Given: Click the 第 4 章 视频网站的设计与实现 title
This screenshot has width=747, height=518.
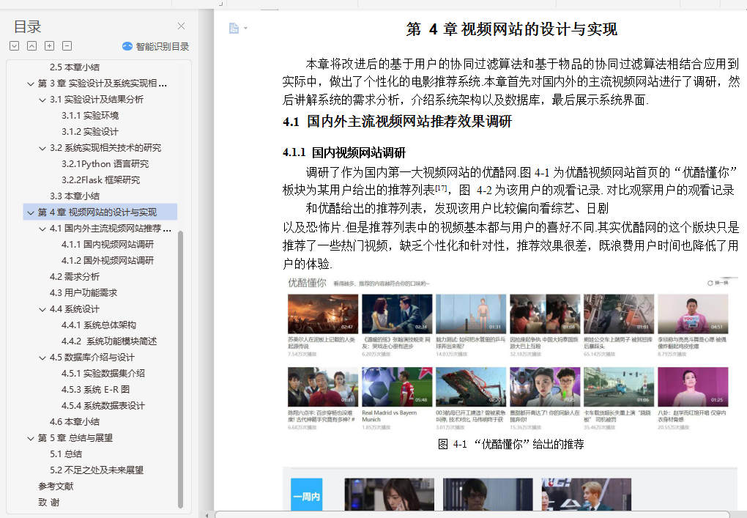Looking at the screenshot, I should (x=512, y=29).
